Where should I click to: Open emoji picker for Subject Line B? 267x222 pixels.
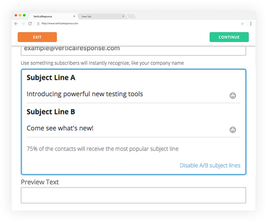point(233,130)
